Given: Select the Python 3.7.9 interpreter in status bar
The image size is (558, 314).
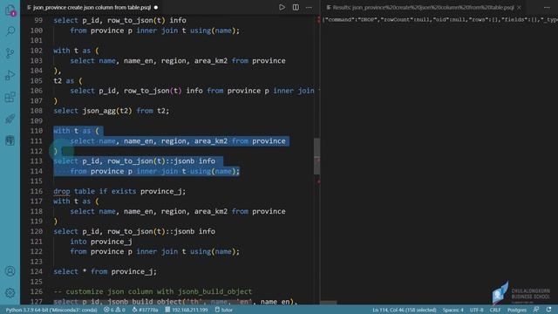Looking at the screenshot, I should pos(51,310).
